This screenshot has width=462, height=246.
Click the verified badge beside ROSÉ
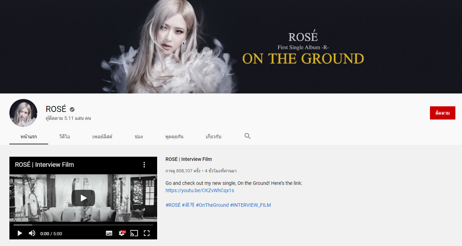[72, 109]
